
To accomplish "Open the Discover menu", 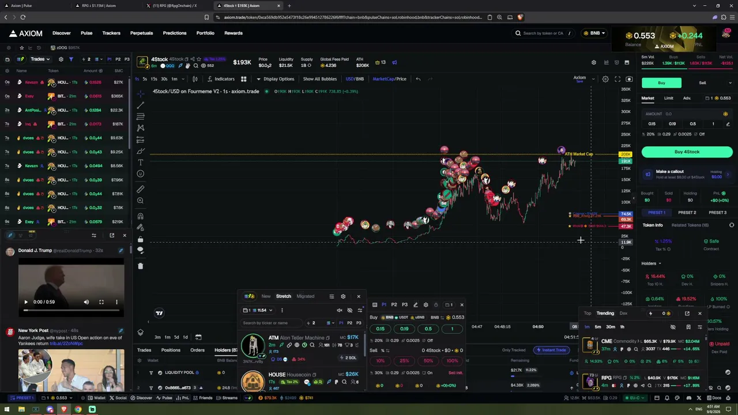I will [x=62, y=33].
